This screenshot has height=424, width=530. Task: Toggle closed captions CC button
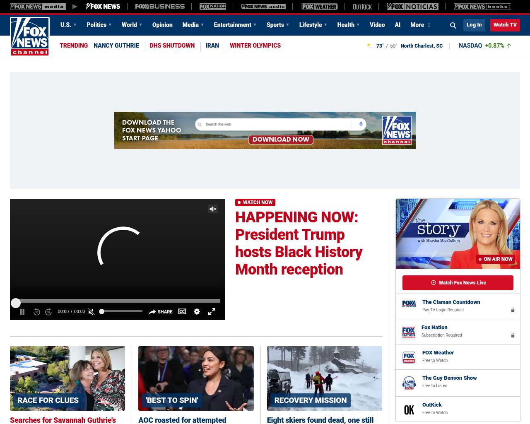point(182,311)
